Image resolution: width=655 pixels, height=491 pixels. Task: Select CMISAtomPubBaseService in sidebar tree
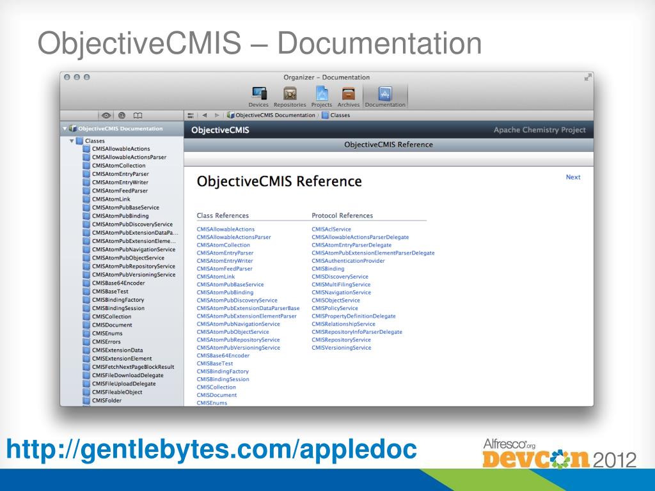pyautogui.click(x=121, y=208)
